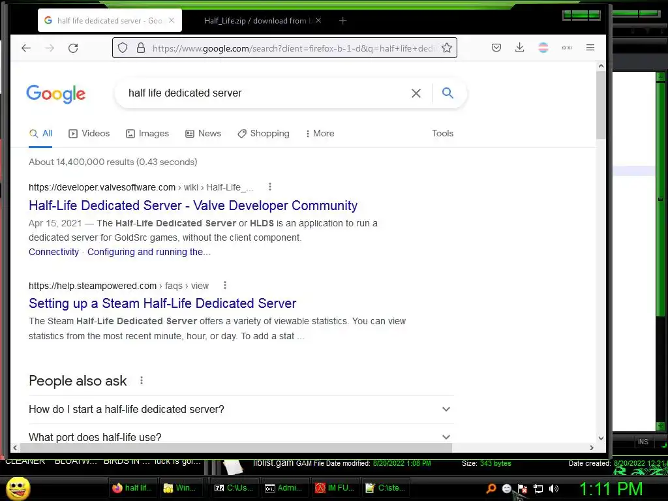Click the smiley face start button
This screenshot has width=668, height=501.
click(18, 488)
